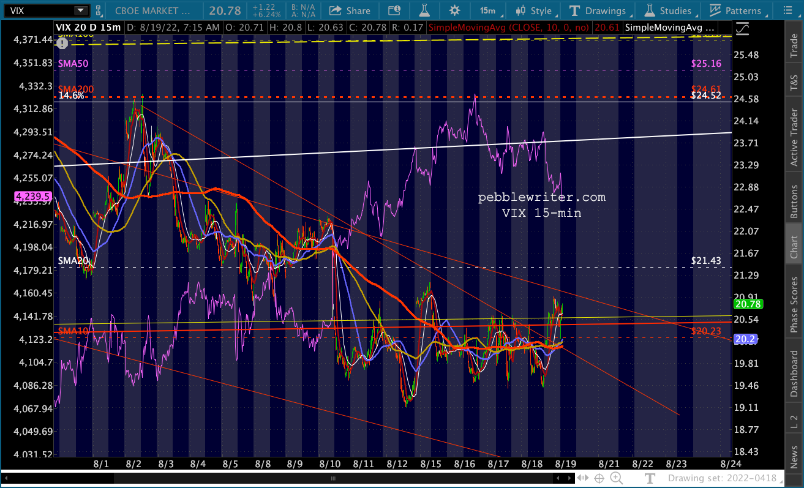Click the Share button
Screen dimensions: 804x488
click(350, 10)
